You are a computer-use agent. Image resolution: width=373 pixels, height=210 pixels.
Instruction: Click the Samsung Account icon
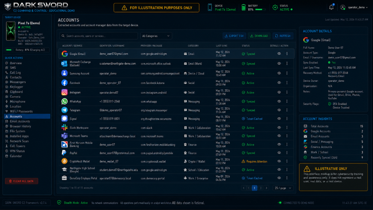pyautogui.click(x=64, y=73)
